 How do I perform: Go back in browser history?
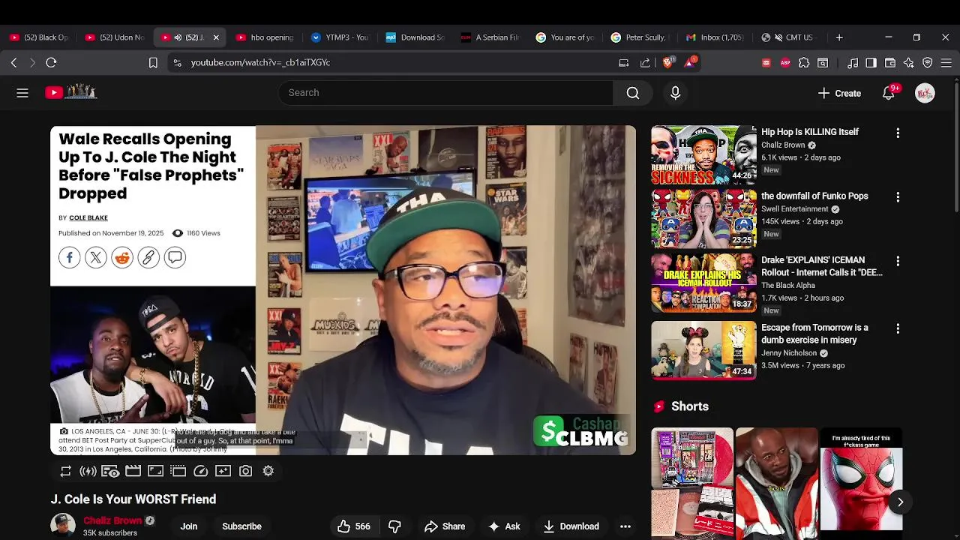tap(13, 63)
